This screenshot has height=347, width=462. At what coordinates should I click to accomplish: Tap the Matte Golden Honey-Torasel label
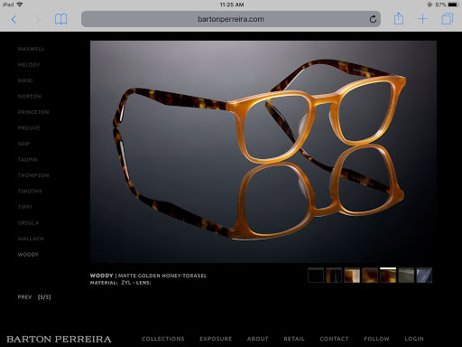[x=162, y=276]
